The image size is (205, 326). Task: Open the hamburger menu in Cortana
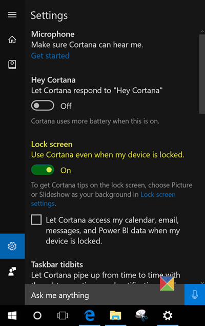point(12,15)
